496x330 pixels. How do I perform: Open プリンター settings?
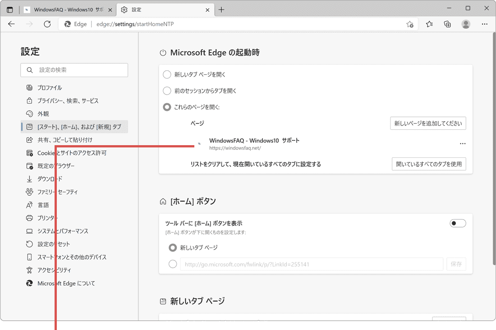coord(74,218)
